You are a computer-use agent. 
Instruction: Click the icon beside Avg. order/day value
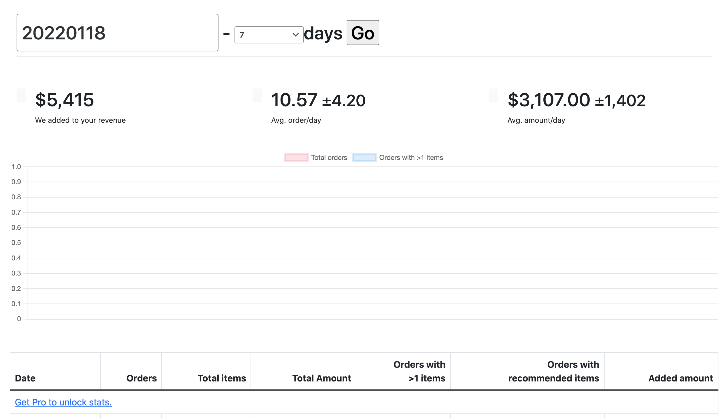[257, 95]
